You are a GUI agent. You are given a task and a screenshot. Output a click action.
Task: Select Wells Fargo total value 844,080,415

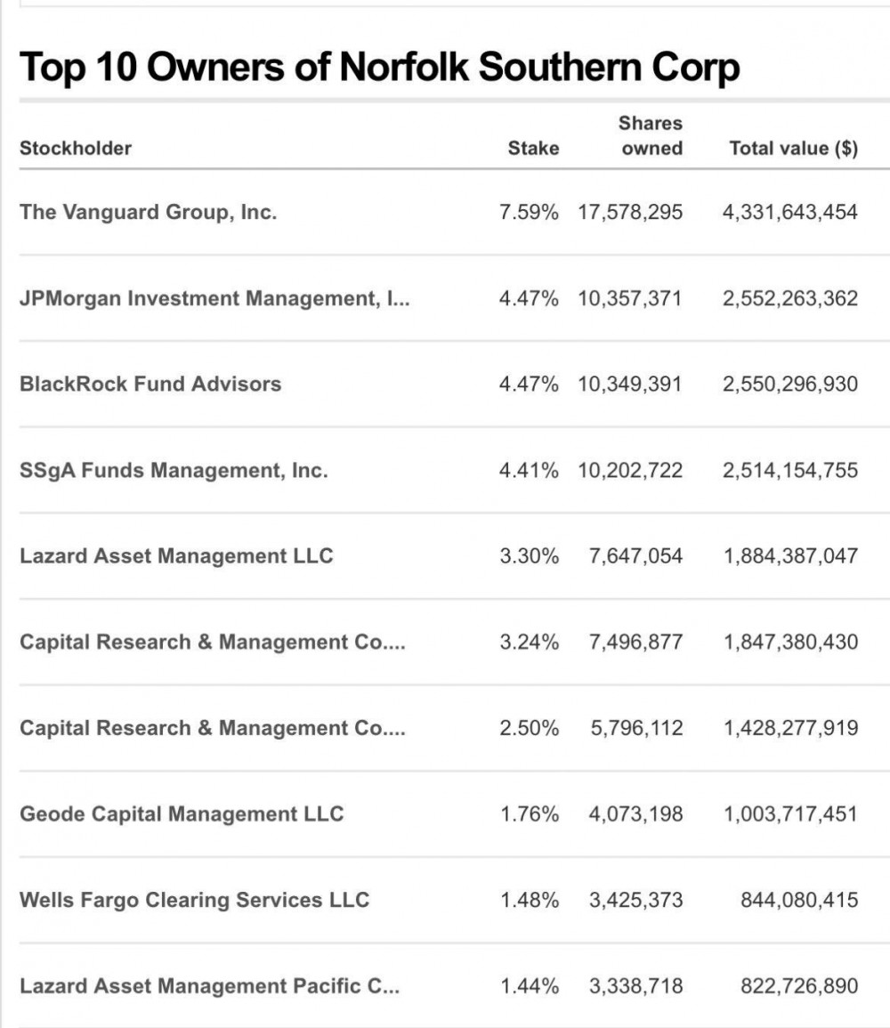[x=799, y=900]
